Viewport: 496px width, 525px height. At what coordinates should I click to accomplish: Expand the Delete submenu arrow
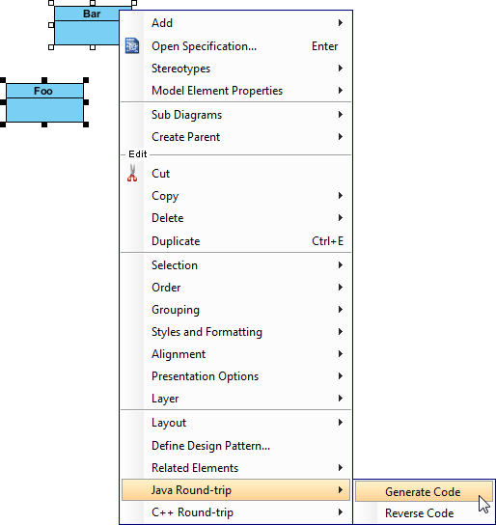point(341,218)
